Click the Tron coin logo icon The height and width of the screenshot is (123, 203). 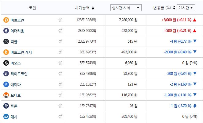tap(6, 106)
